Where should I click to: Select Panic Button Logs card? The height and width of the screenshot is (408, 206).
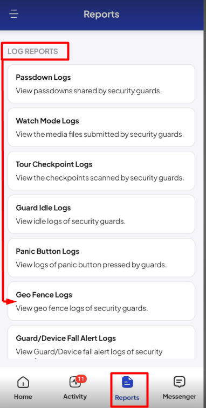[101, 258]
